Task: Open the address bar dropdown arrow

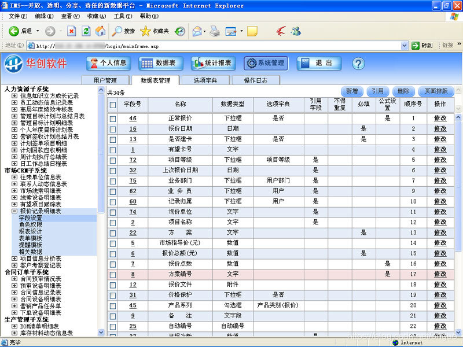Action: (x=404, y=46)
